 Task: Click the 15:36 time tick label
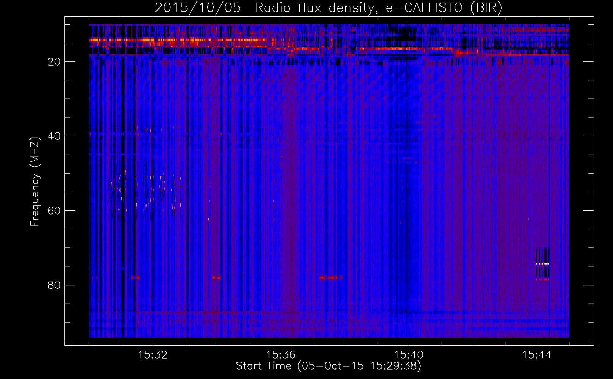[x=281, y=355]
